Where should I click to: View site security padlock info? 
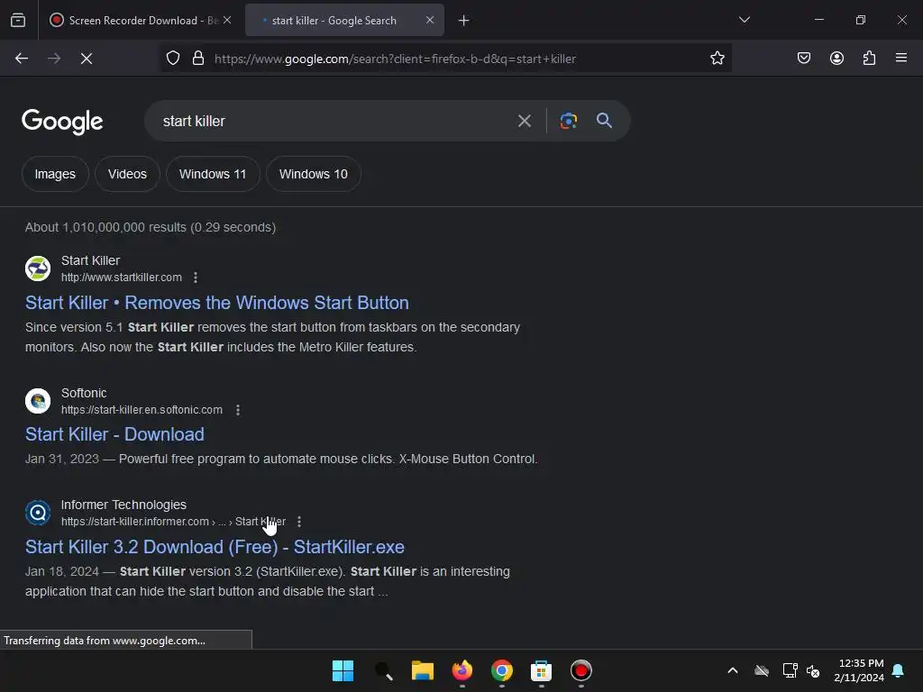tap(198, 59)
